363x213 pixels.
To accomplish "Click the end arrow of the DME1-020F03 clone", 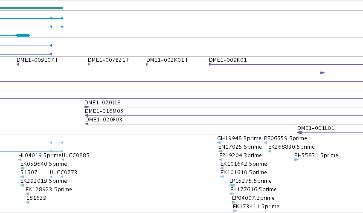I will point(87,124).
